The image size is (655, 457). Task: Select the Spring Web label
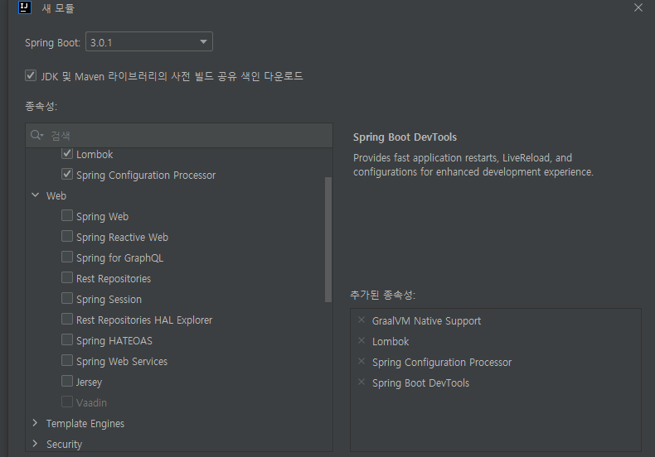point(102,216)
